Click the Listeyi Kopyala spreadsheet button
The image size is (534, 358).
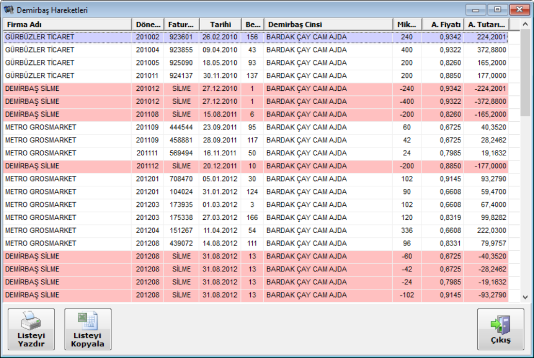click(x=88, y=329)
